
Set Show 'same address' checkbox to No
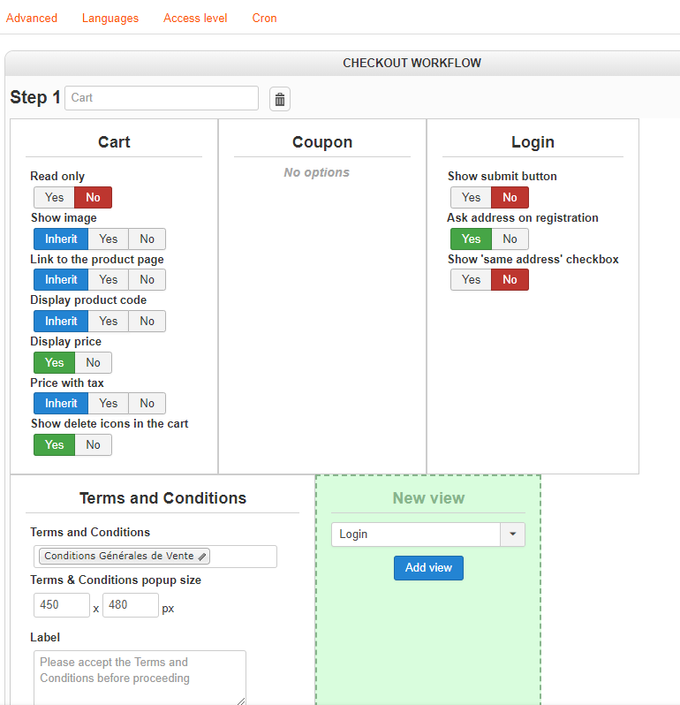click(x=510, y=280)
